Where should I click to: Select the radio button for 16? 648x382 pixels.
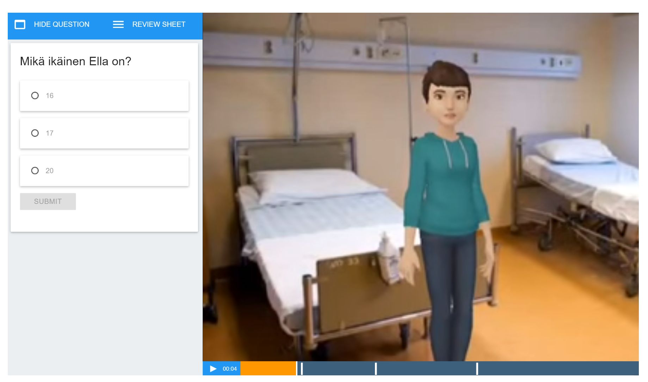pos(35,96)
